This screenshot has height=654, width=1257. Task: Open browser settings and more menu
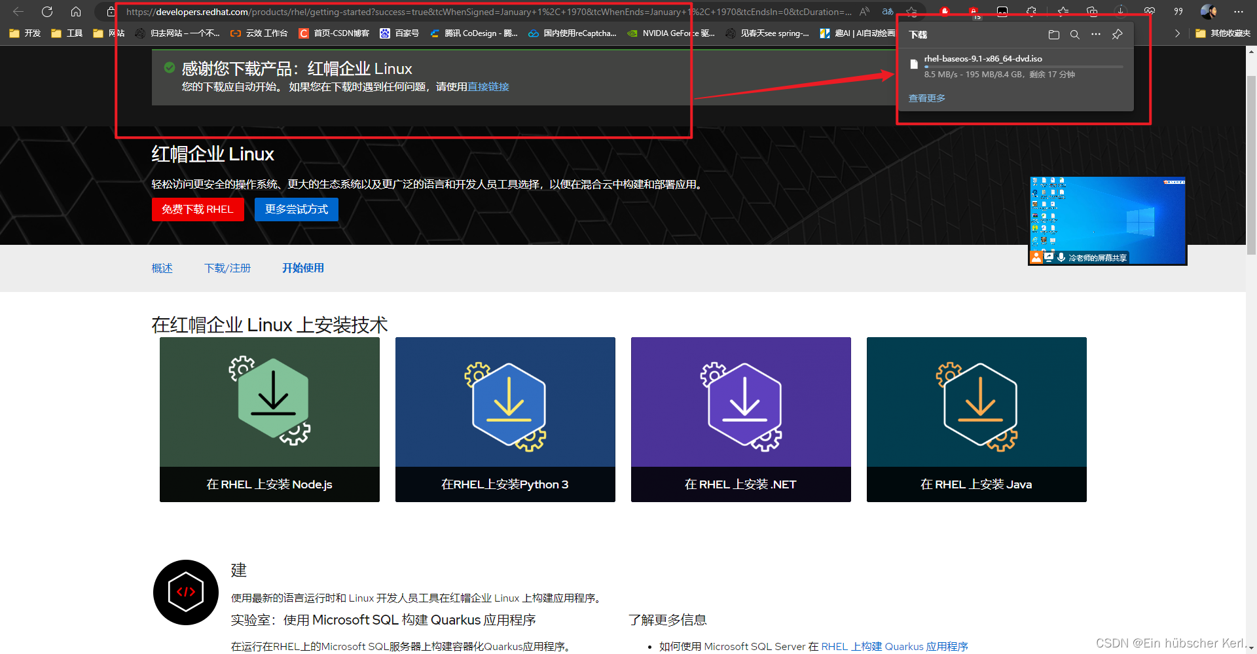pyautogui.click(x=1238, y=12)
